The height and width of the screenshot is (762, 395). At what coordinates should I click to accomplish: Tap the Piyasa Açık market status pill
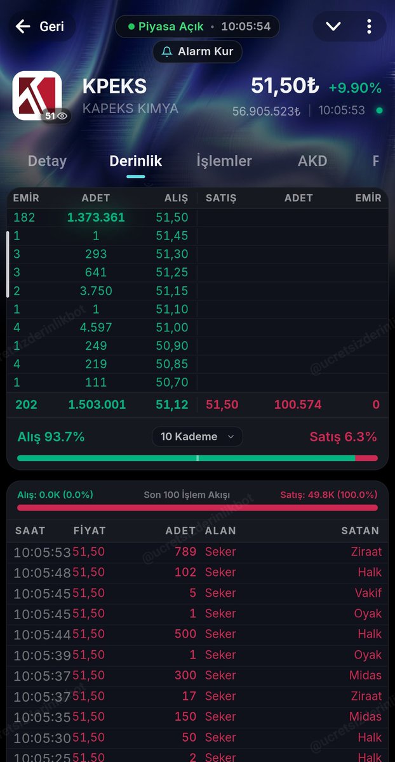click(197, 27)
